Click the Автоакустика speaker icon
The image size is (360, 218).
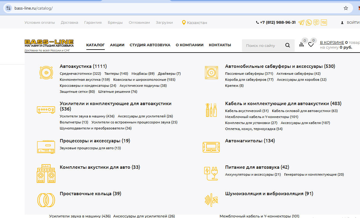pyautogui.click(x=46, y=73)
